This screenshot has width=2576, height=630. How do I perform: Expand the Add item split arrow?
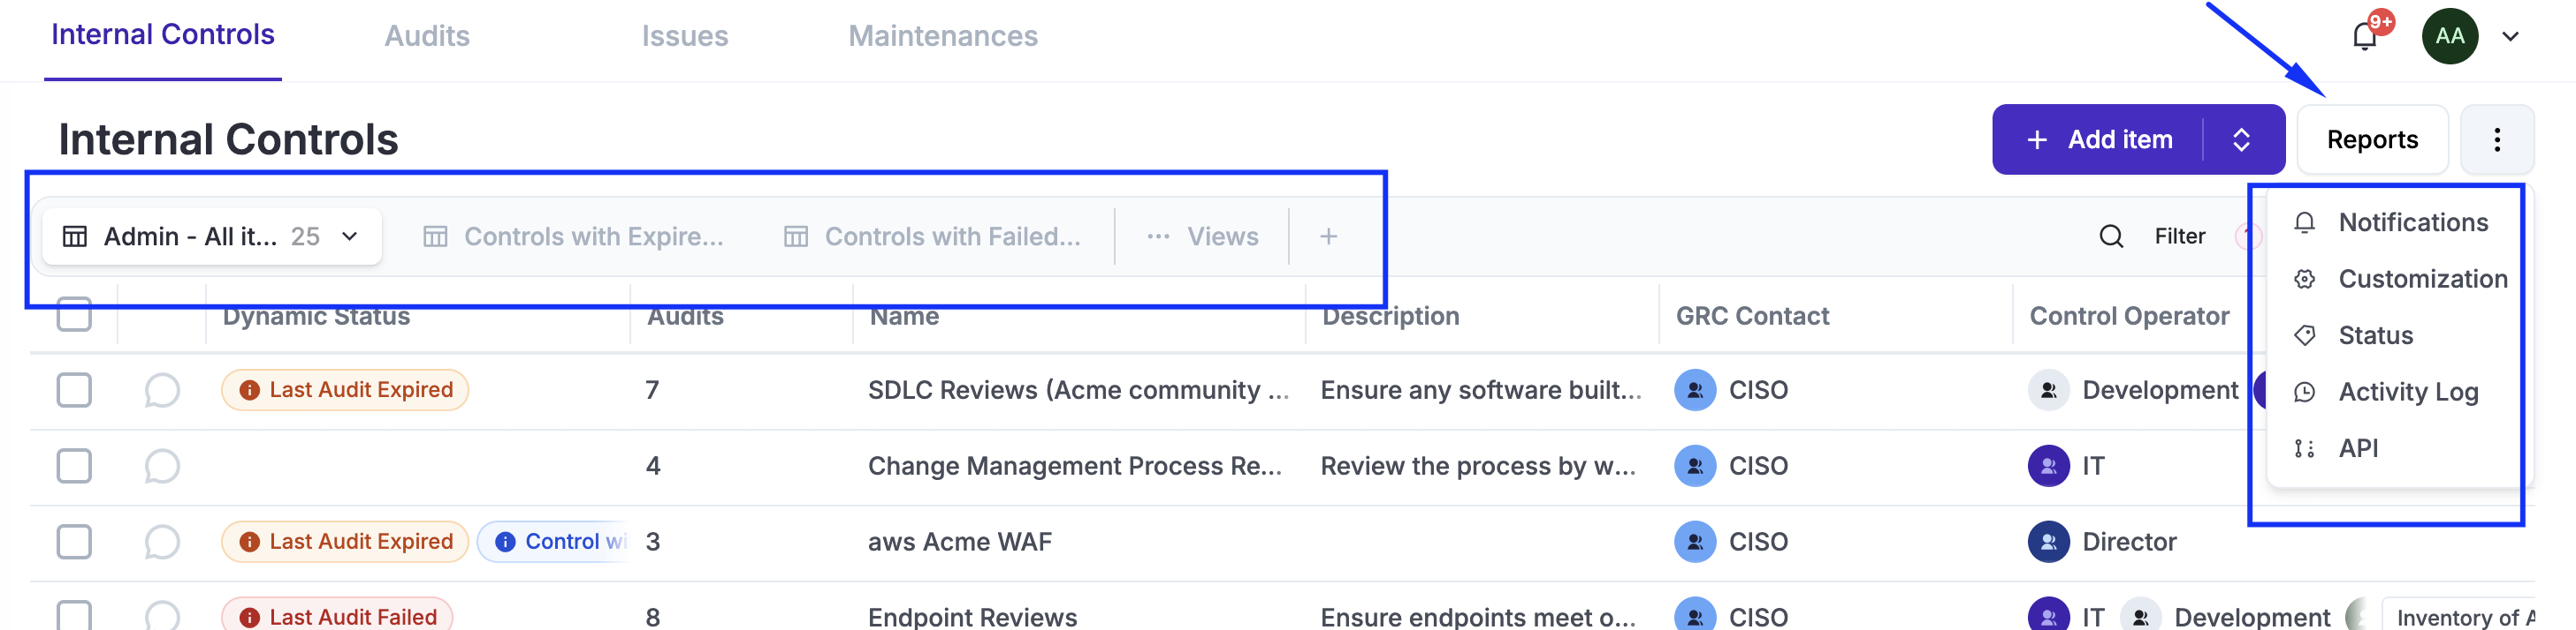(2241, 139)
